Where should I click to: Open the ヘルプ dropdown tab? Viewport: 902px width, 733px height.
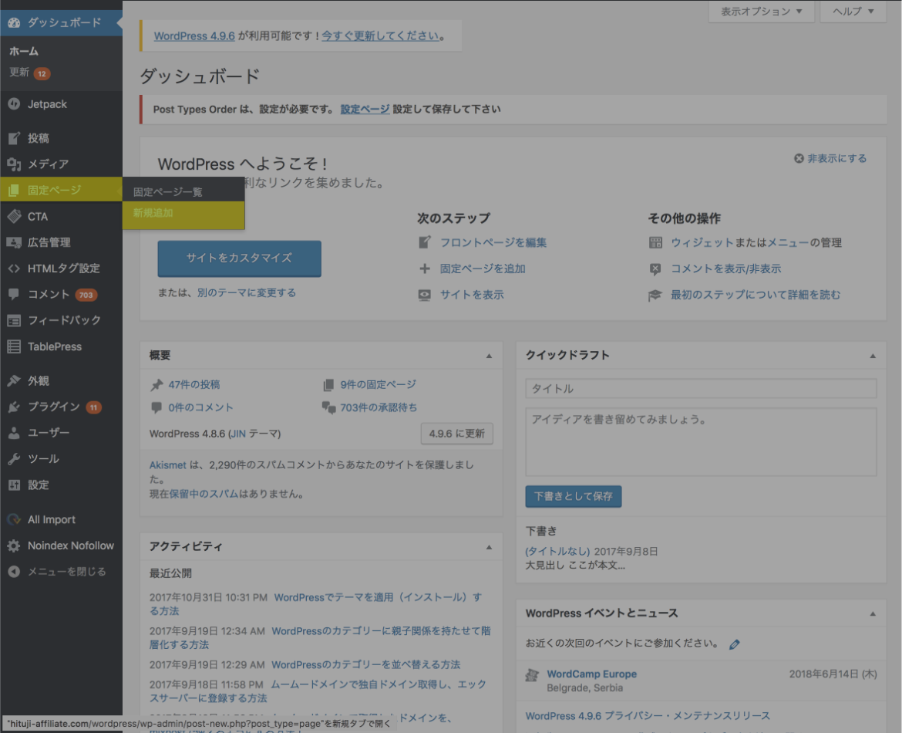[853, 12]
